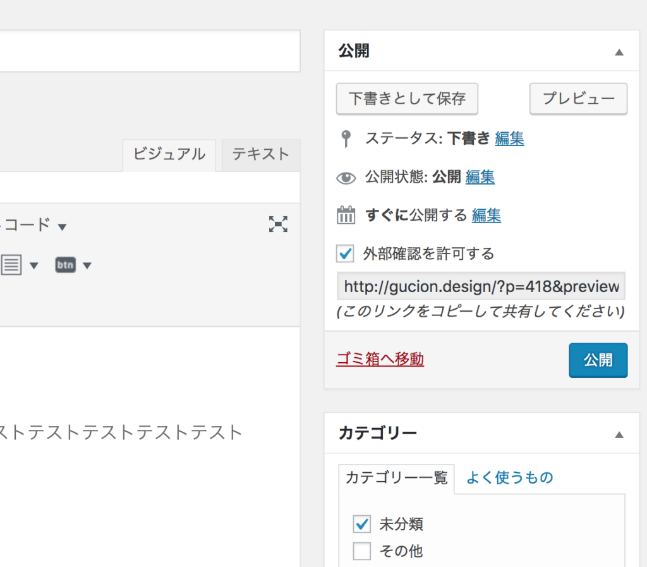Click the public preview URL field
The height and width of the screenshot is (567, 647).
tap(481, 286)
